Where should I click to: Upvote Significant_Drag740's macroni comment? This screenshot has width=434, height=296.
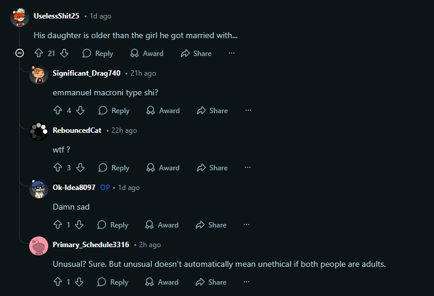click(58, 111)
